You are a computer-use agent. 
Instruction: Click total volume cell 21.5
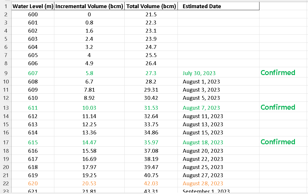151,14
